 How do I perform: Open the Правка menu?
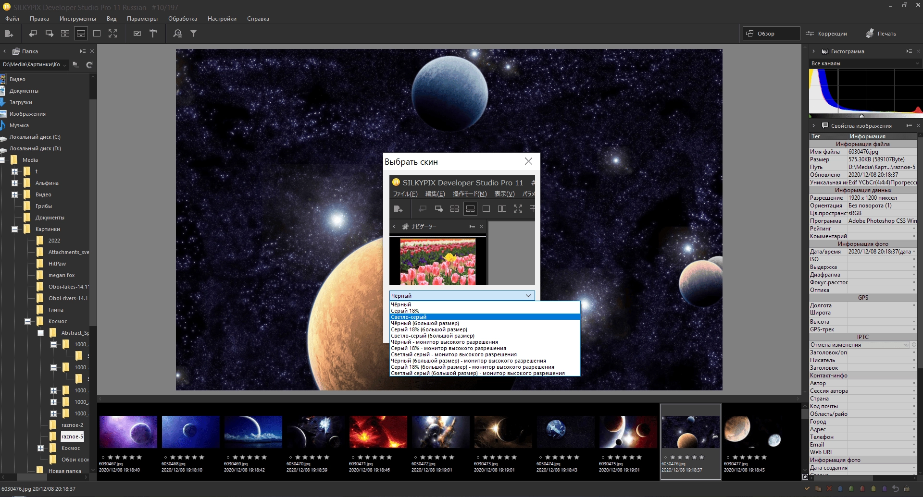pyautogui.click(x=39, y=19)
